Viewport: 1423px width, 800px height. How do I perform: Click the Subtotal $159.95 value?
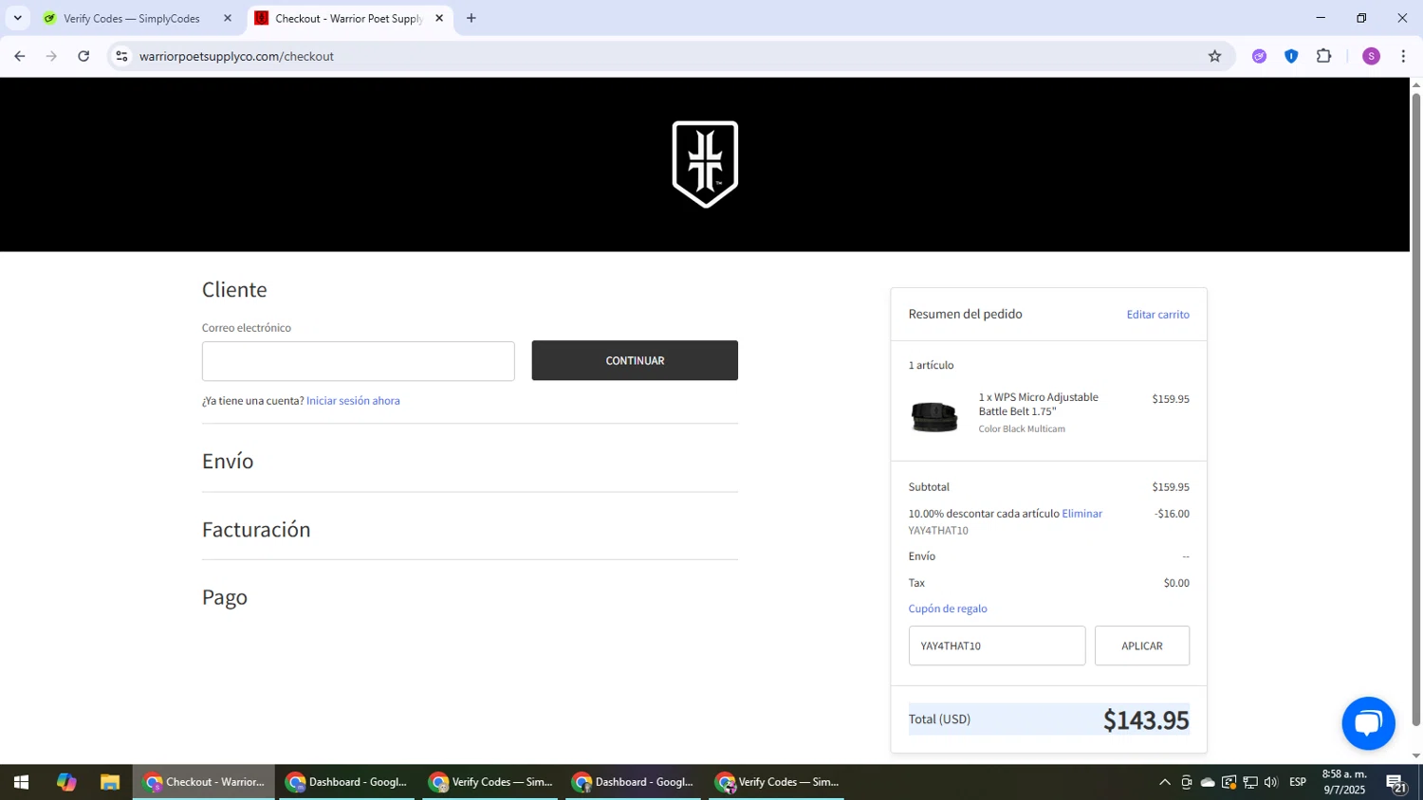pos(1171,487)
